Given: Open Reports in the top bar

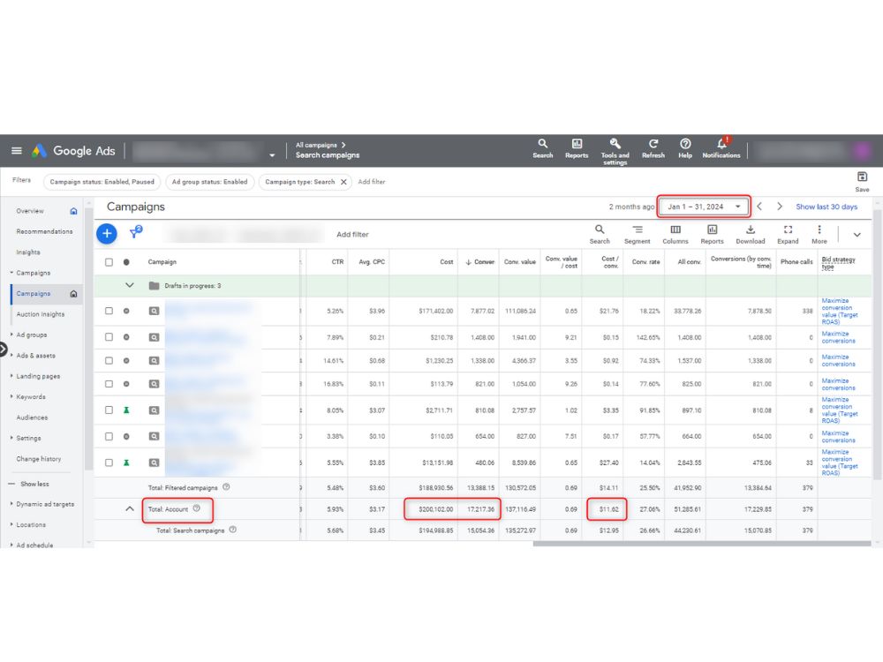Looking at the screenshot, I should 577,148.
